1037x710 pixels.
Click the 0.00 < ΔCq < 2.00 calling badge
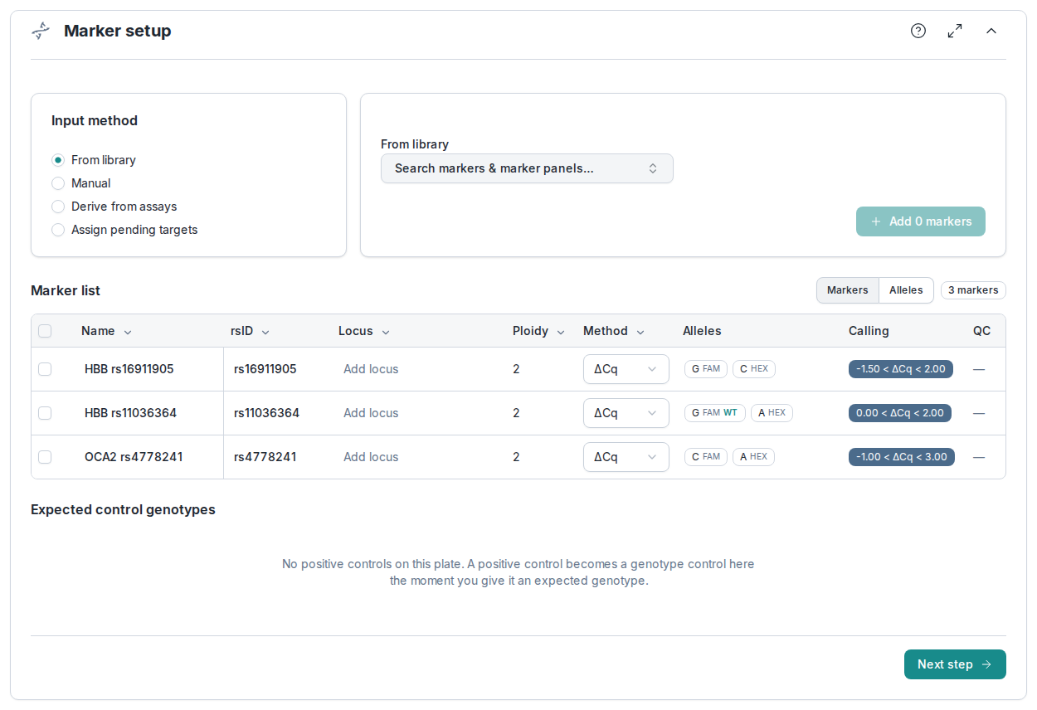pyautogui.click(x=900, y=413)
